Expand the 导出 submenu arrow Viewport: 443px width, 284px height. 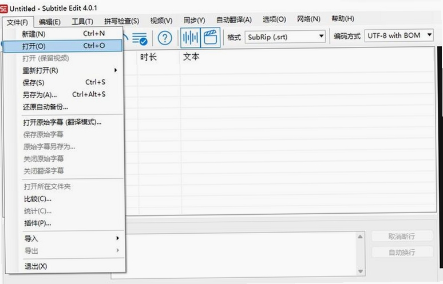(117, 250)
